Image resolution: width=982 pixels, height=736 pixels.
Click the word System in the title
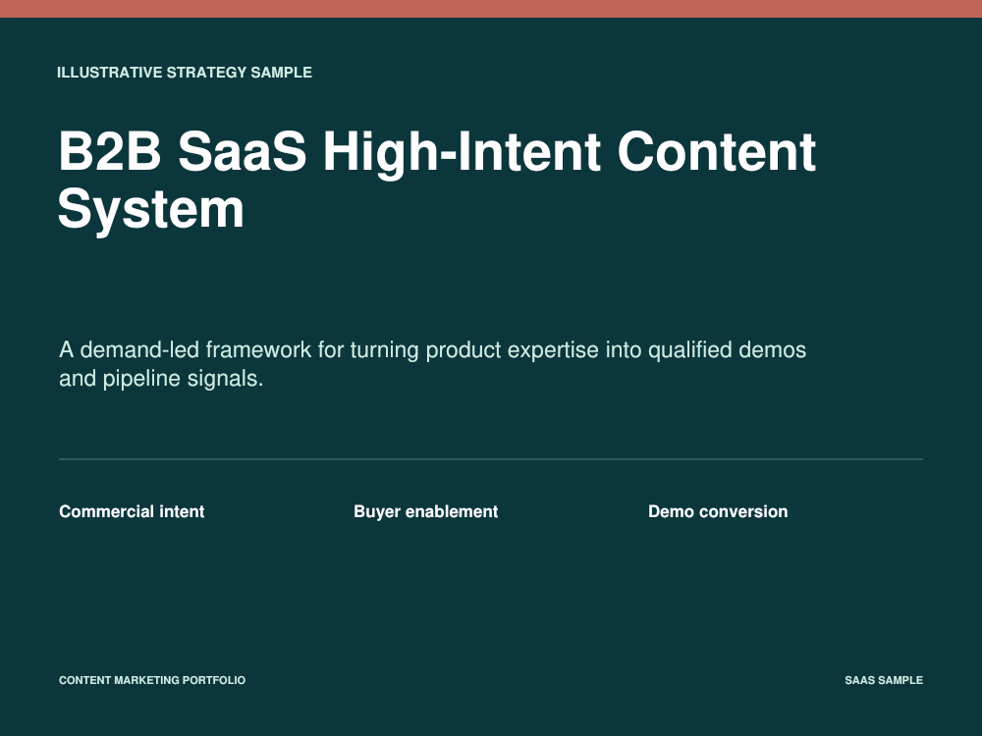tap(151, 210)
